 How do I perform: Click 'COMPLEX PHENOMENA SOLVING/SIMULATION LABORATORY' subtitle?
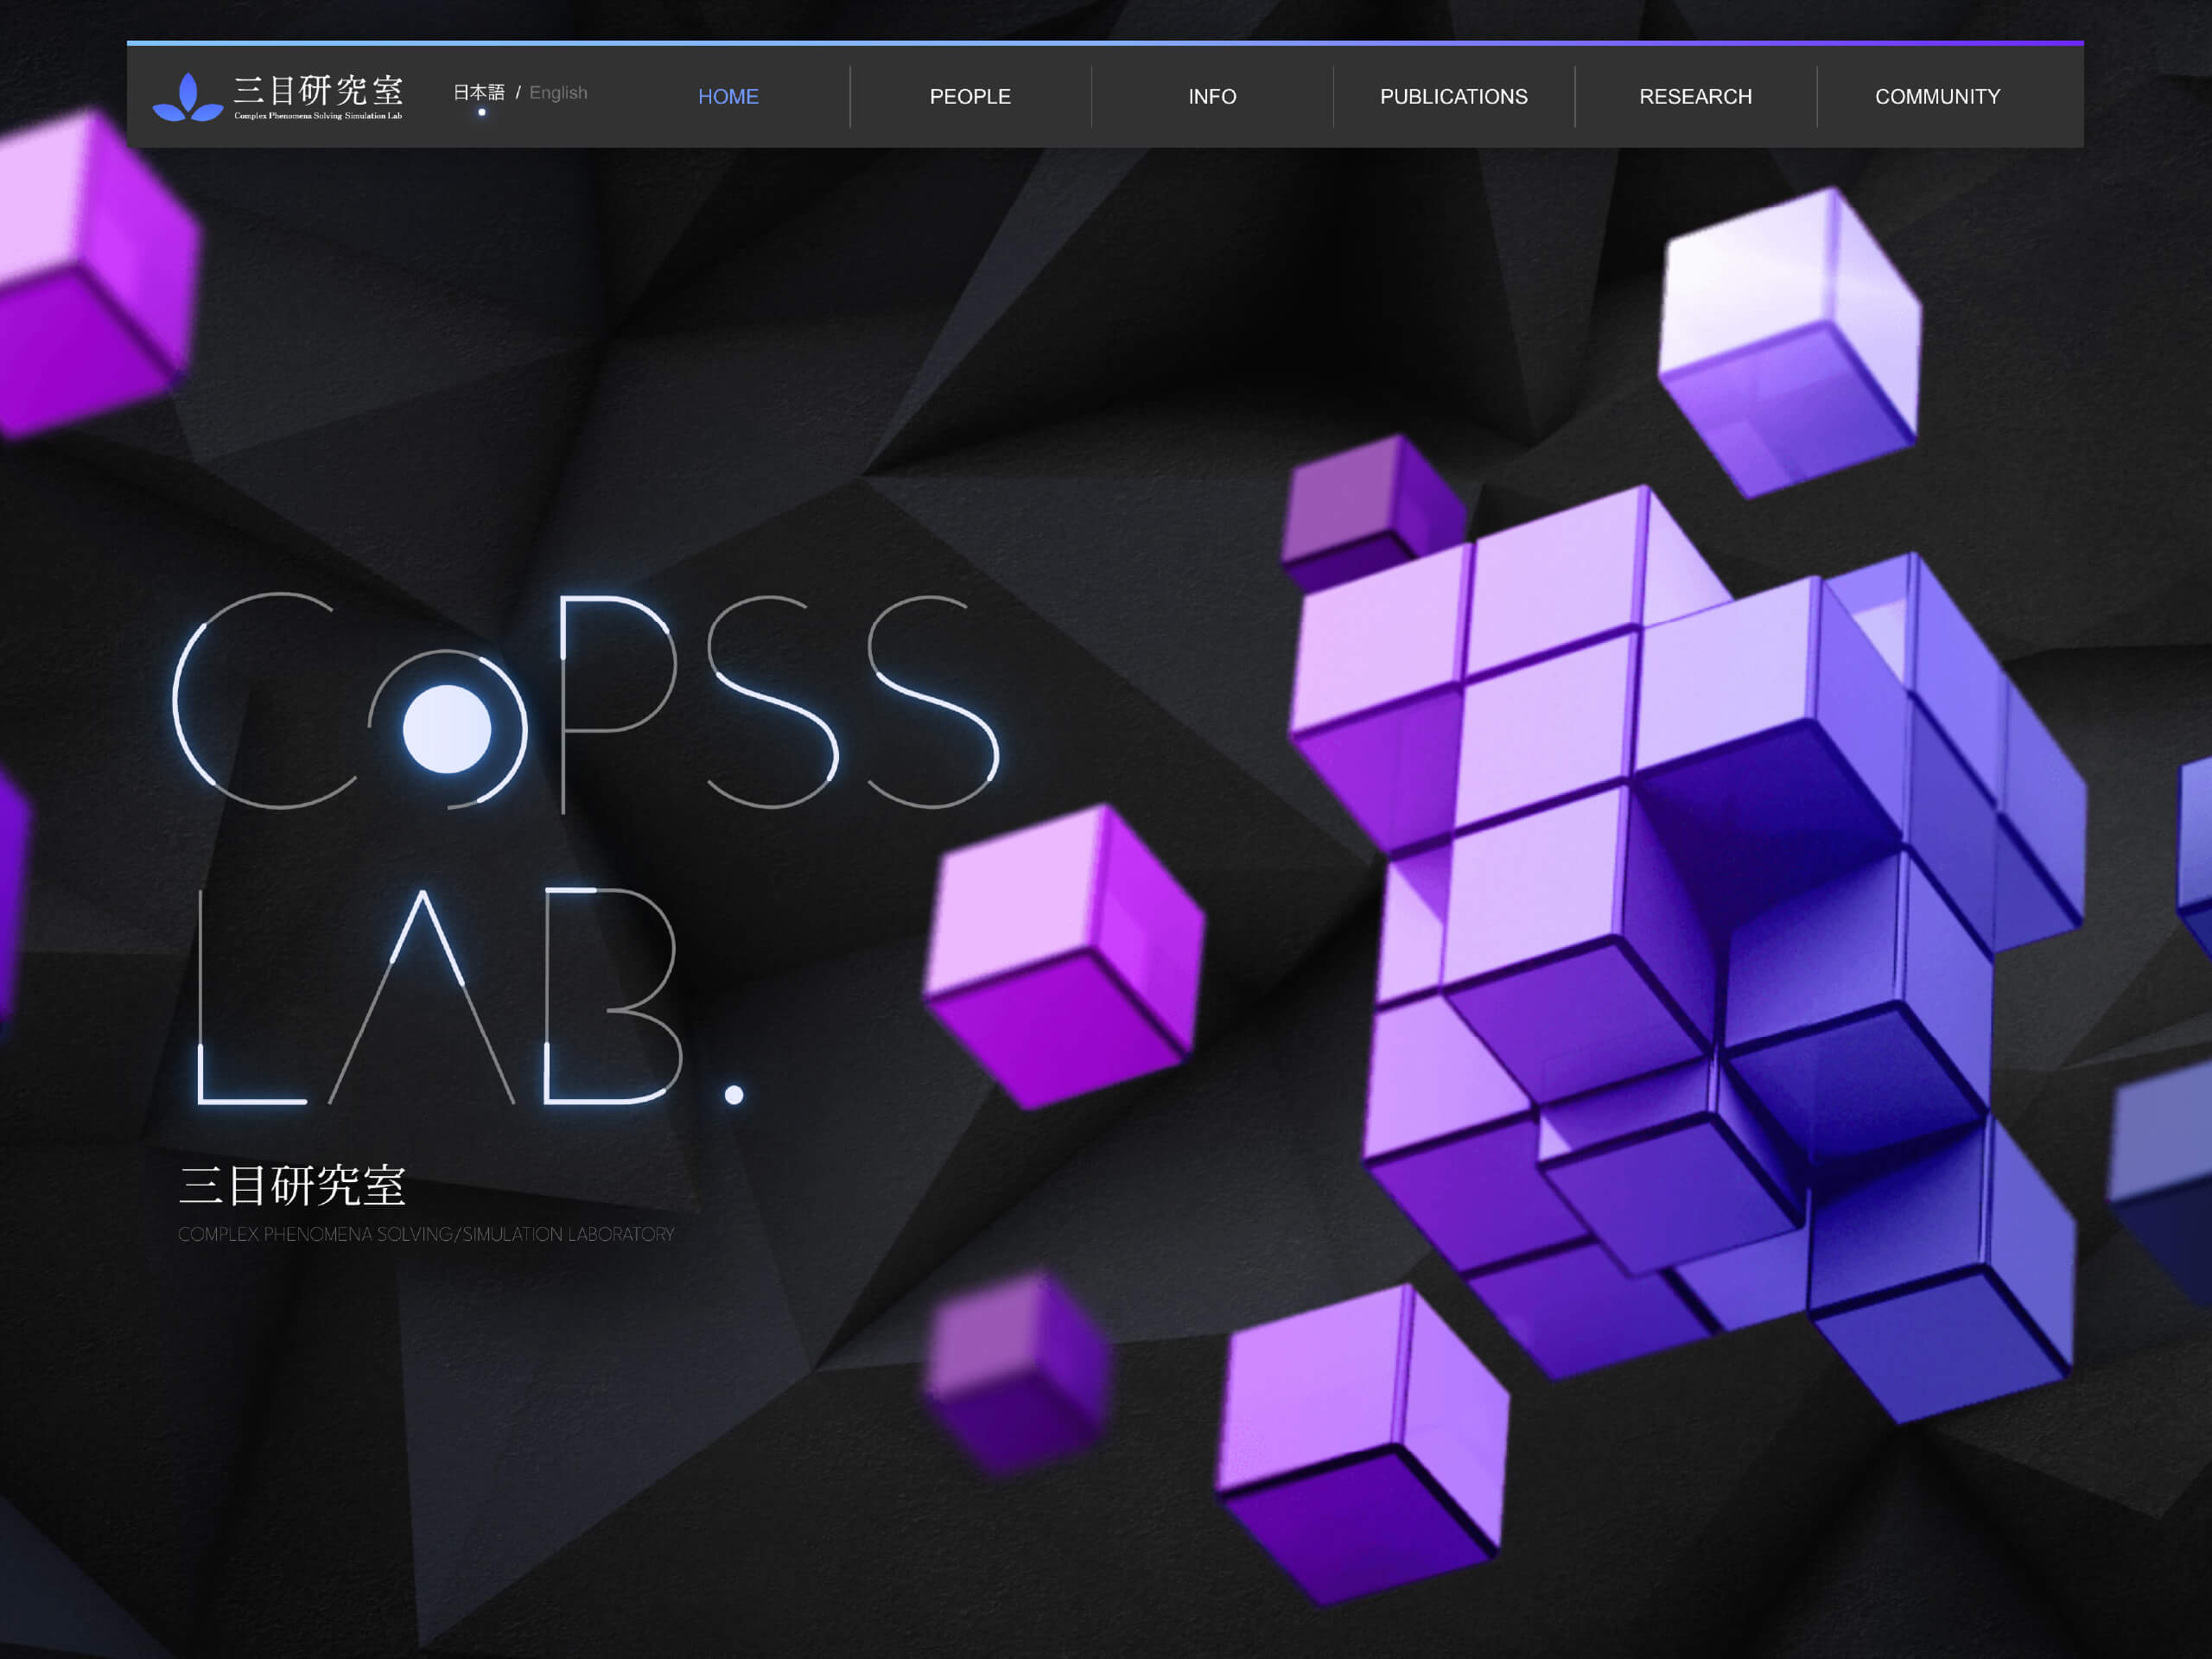click(x=426, y=1235)
